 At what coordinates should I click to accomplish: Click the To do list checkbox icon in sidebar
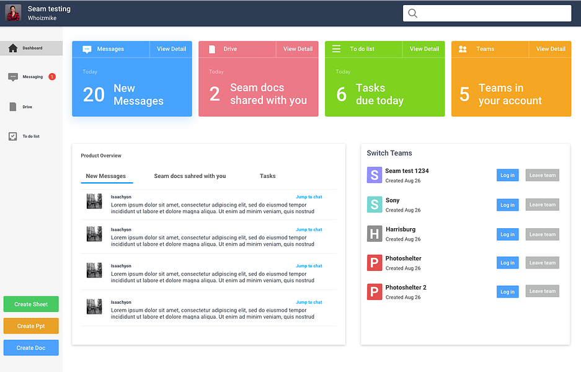13,136
